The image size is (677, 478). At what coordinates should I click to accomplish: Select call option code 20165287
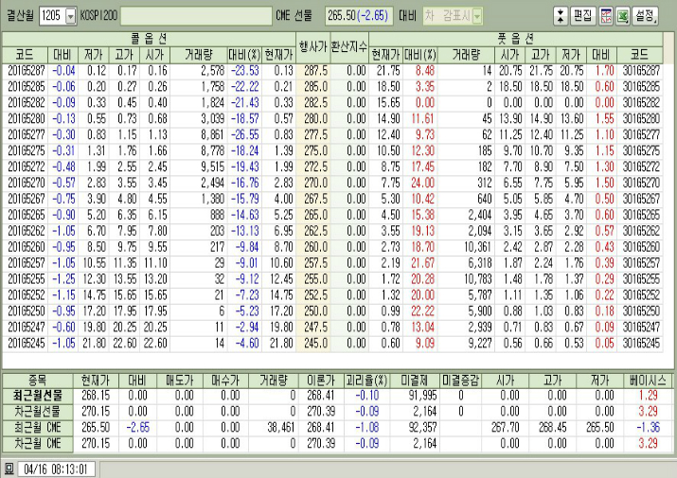(26, 70)
